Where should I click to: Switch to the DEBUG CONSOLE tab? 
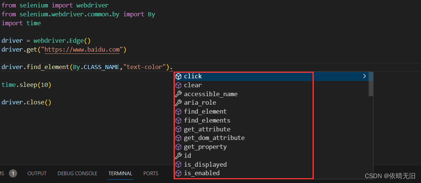point(77,174)
